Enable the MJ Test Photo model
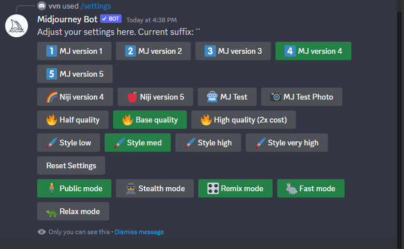This screenshot has width=404, height=249. (x=302, y=97)
